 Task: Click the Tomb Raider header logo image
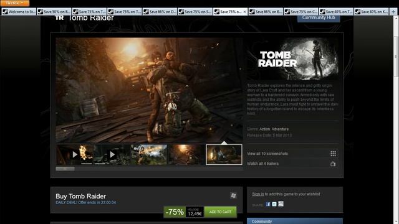[x=292, y=59]
